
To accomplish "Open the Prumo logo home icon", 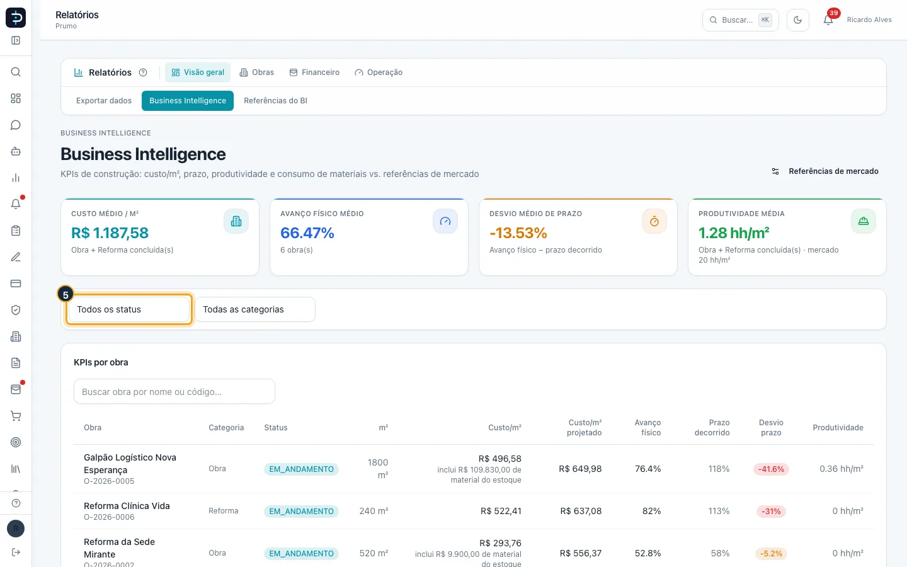I will (x=16, y=18).
